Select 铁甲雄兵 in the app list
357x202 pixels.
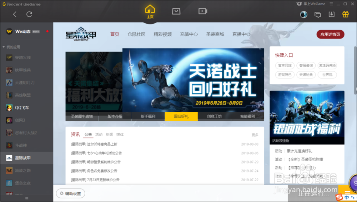pos(27,70)
